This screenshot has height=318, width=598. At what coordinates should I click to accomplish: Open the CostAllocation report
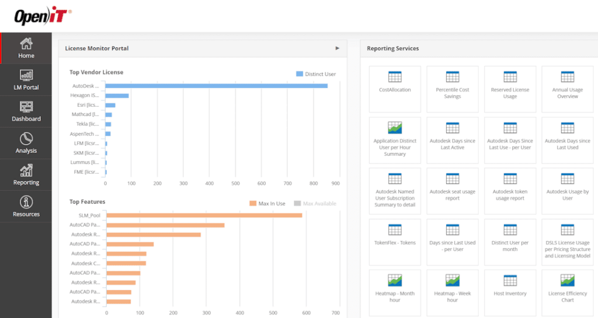pos(395,89)
